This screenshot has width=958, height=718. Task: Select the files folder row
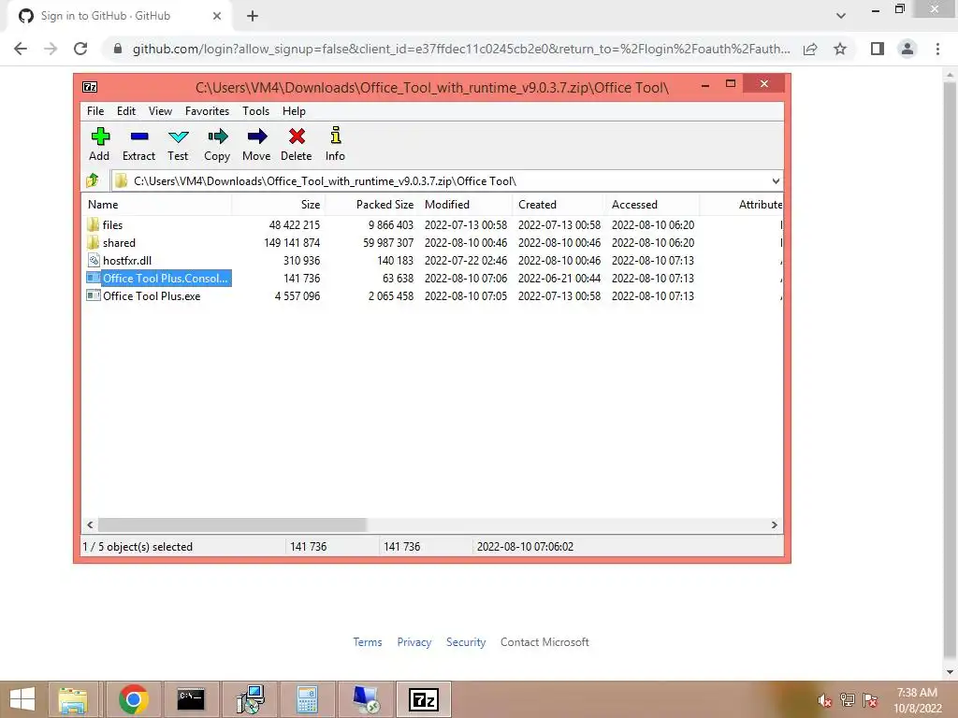pyautogui.click(x=432, y=224)
